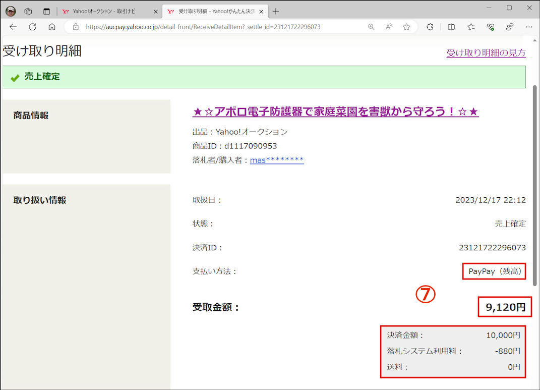Open the アポロ電子防護器 item title link
The height and width of the screenshot is (390, 540).
point(335,112)
